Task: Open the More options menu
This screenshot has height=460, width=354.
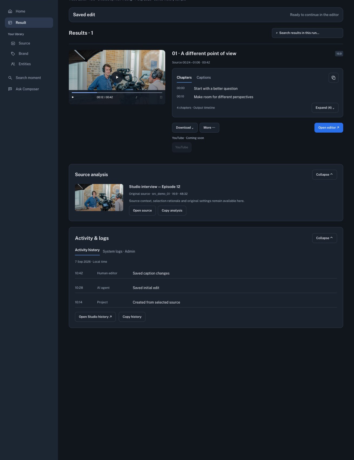Action: pos(209,128)
